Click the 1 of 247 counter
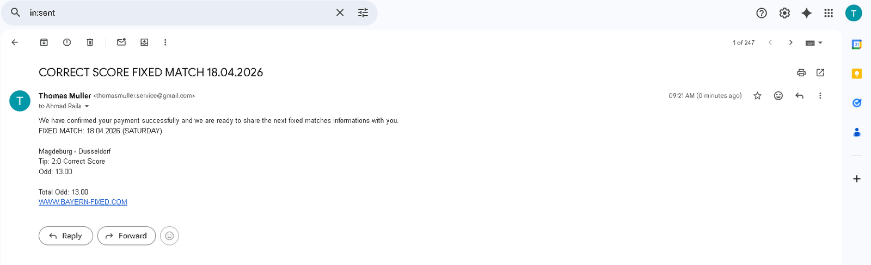 [743, 42]
